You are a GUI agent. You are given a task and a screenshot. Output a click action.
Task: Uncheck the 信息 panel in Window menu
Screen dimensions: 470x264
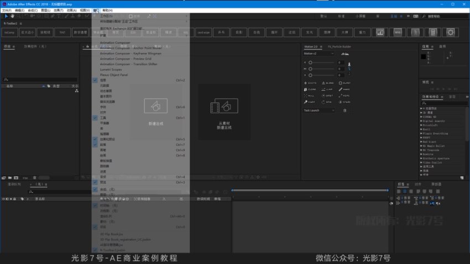click(x=140, y=80)
